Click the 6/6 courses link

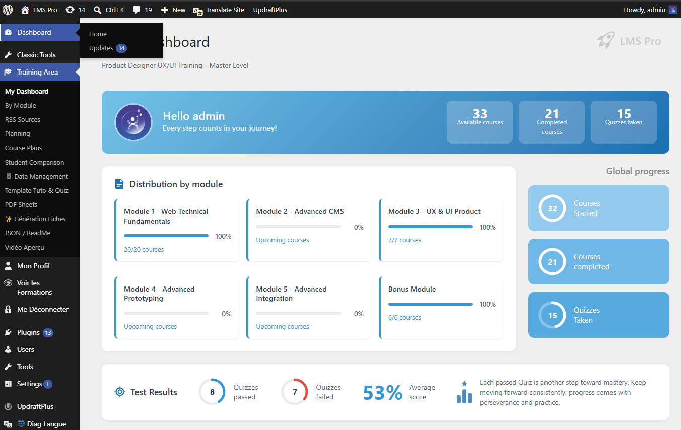tap(404, 317)
